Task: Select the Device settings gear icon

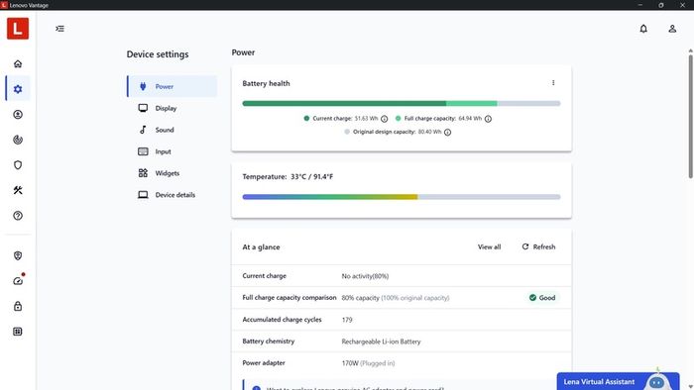Action: click(18, 89)
